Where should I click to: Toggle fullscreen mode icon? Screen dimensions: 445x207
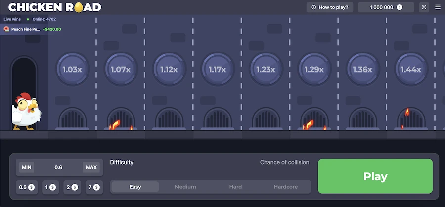coord(424,7)
